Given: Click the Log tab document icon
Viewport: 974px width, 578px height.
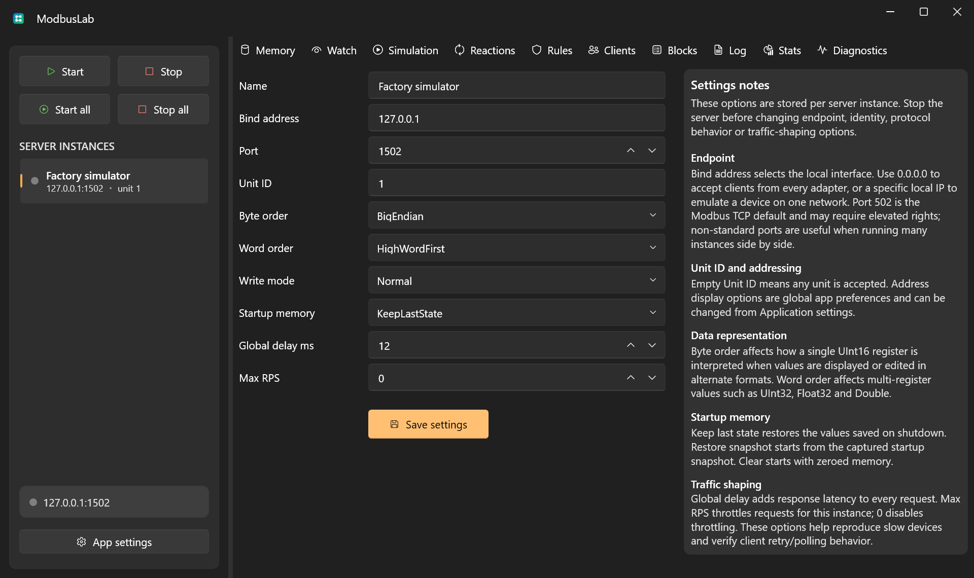Looking at the screenshot, I should [718, 50].
